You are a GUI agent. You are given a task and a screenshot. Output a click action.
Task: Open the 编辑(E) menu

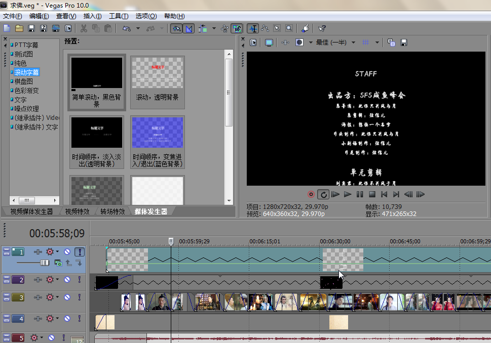39,16
